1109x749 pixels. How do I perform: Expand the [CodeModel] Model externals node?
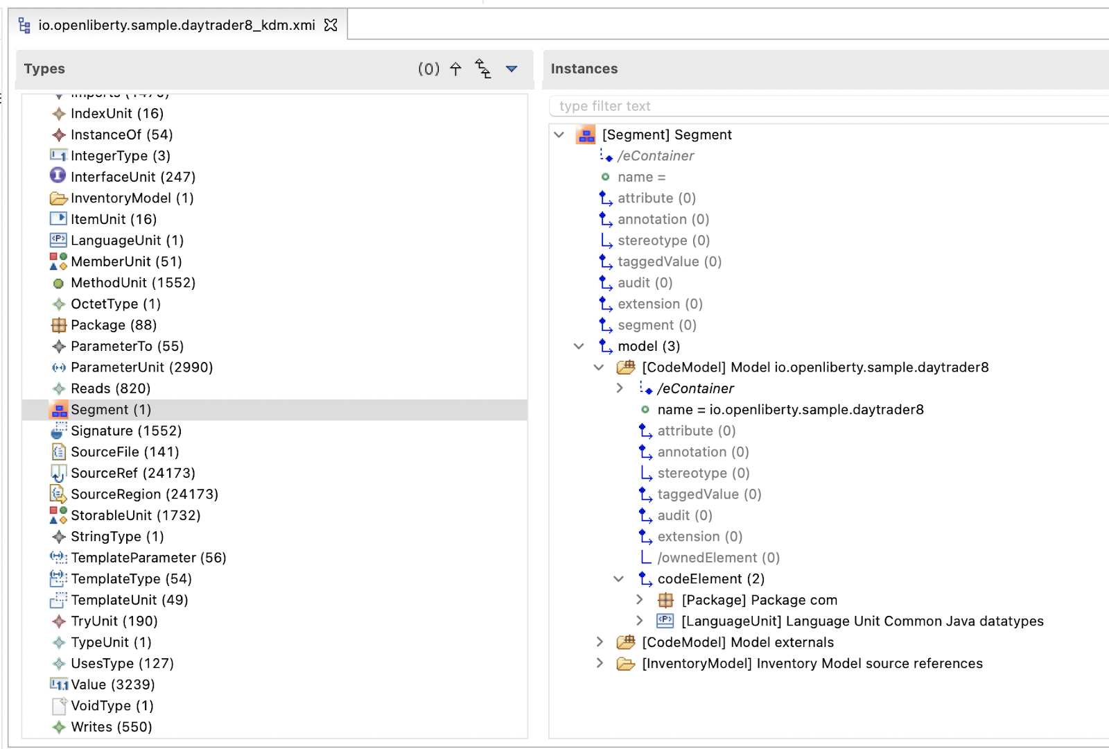600,642
